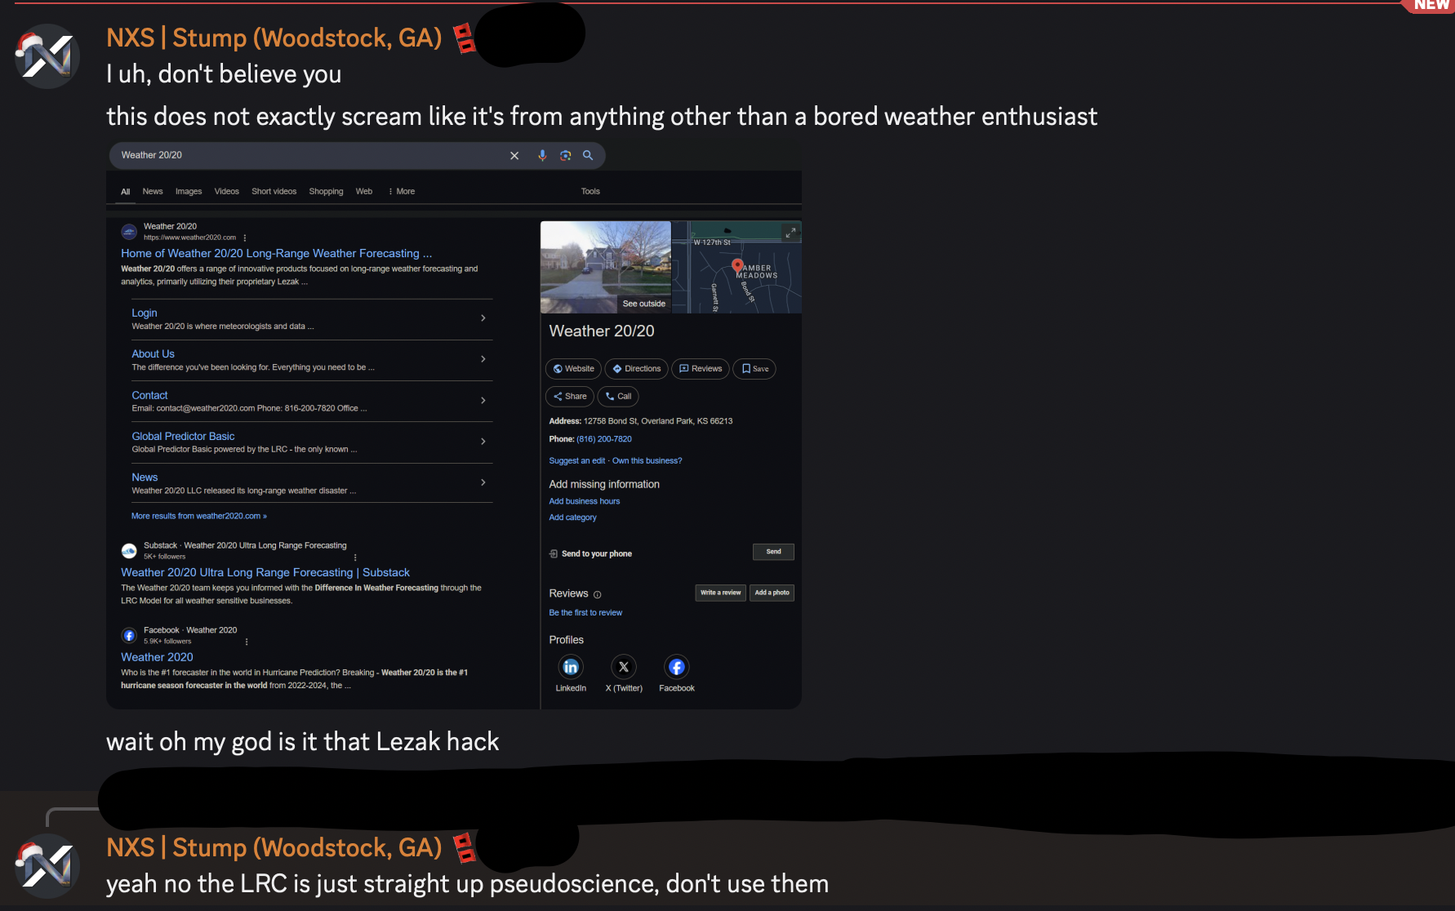Expand the Contact sitelink chevron
The width and height of the screenshot is (1455, 911).
pyautogui.click(x=483, y=401)
